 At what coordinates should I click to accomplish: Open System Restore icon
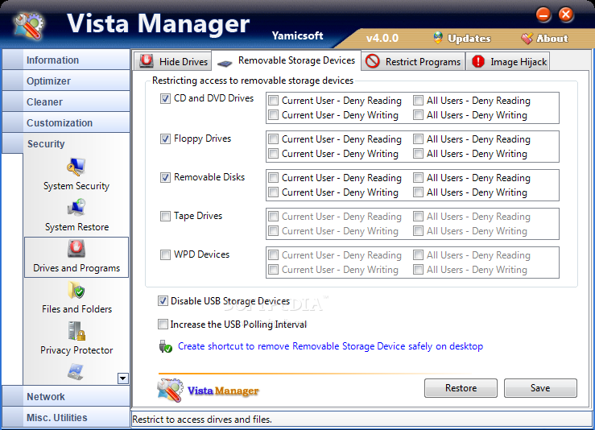coord(76,208)
